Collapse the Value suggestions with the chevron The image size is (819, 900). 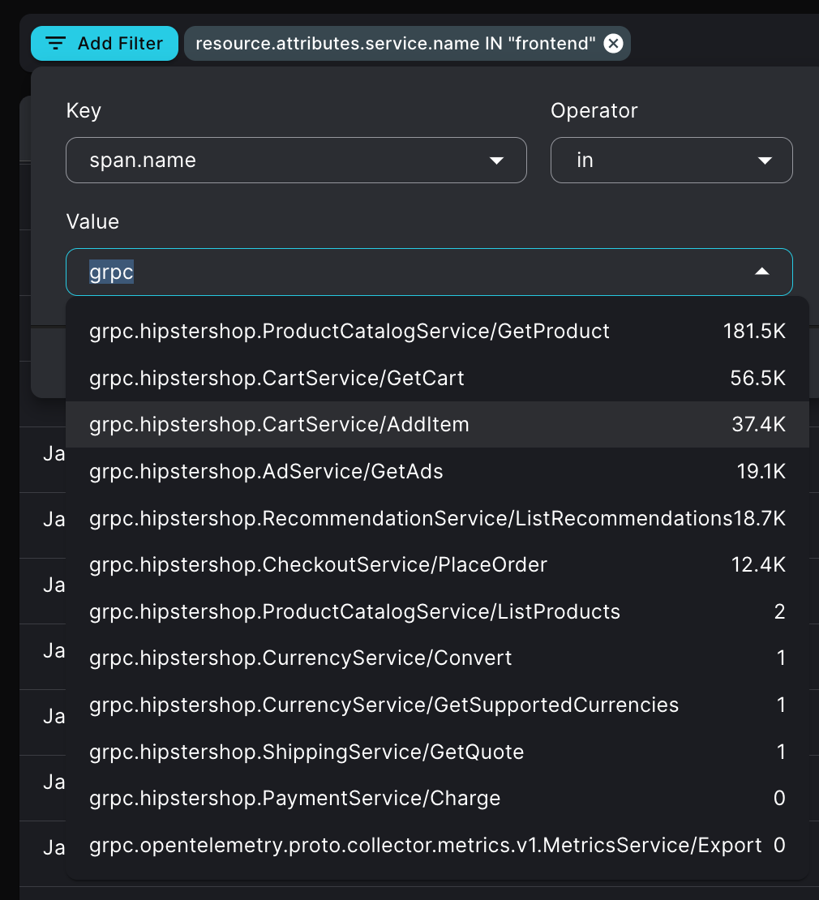point(763,272)
